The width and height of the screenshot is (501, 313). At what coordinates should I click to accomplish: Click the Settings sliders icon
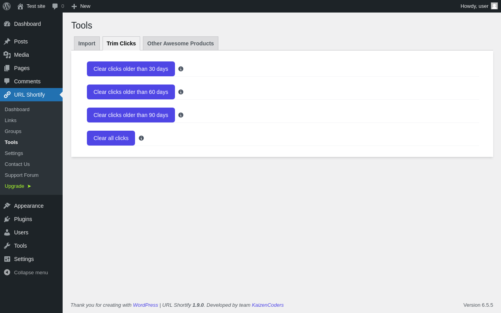click(x=7, y=259)
